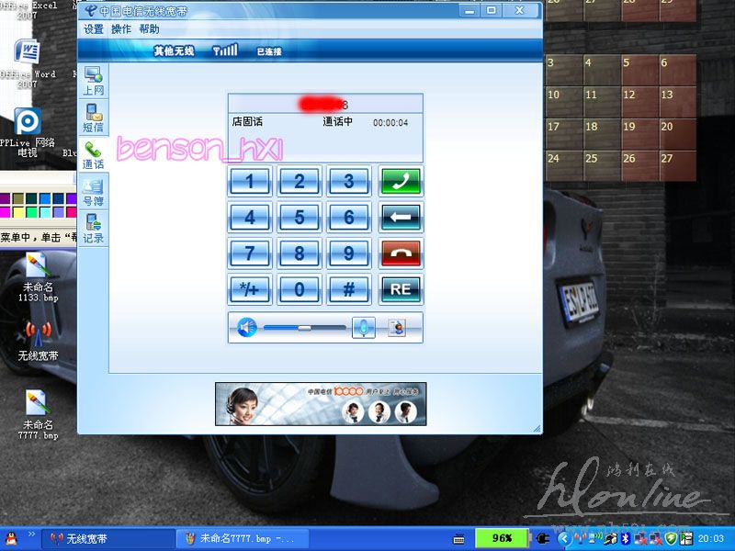Viewport: 735px width, 551px height.
Task: Toggle the microphone button
Action: coord(364,327)
